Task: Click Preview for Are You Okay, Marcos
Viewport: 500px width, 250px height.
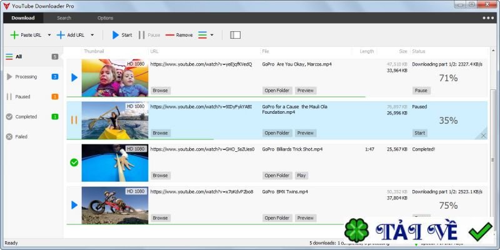Action: (306, 91)
